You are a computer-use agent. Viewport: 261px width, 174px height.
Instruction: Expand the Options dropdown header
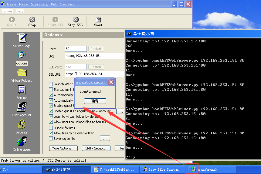(53, 35)
